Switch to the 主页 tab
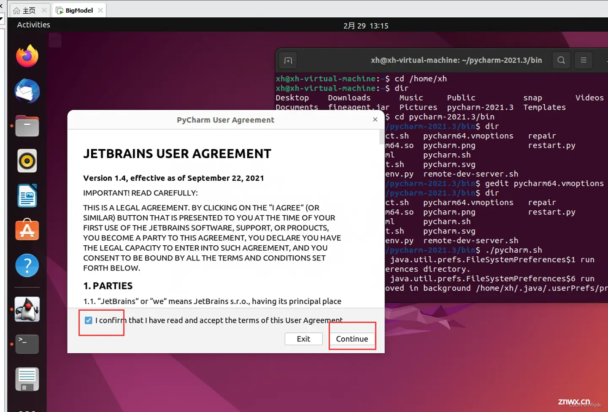The width and height of the screenshot is (608, 412). (x=29, y=11)
